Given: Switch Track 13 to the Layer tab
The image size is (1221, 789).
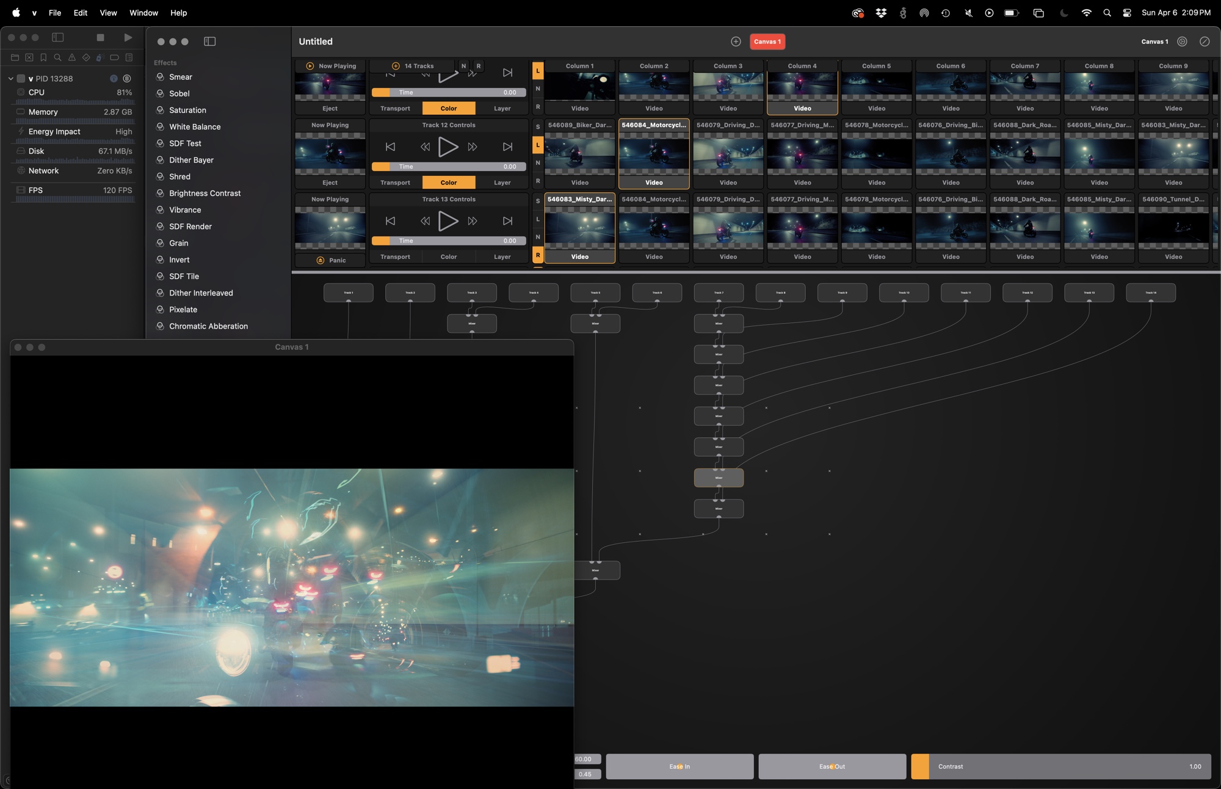Looking at the screenshot, I should pos(502,257).
